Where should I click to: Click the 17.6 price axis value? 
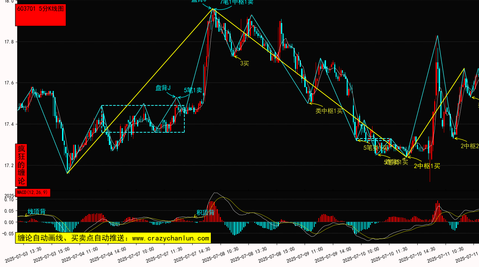point(9,83)
